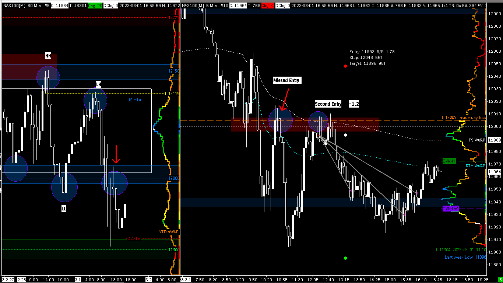Image resolution: width=503 pixels, height=283 pixels.
Task: Click the 10:55 time label on 5 Min axis
Action: click(x=282, y=280)
